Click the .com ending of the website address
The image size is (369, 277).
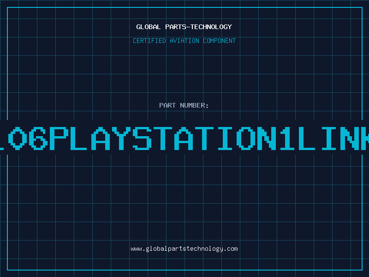pos(231,249)
